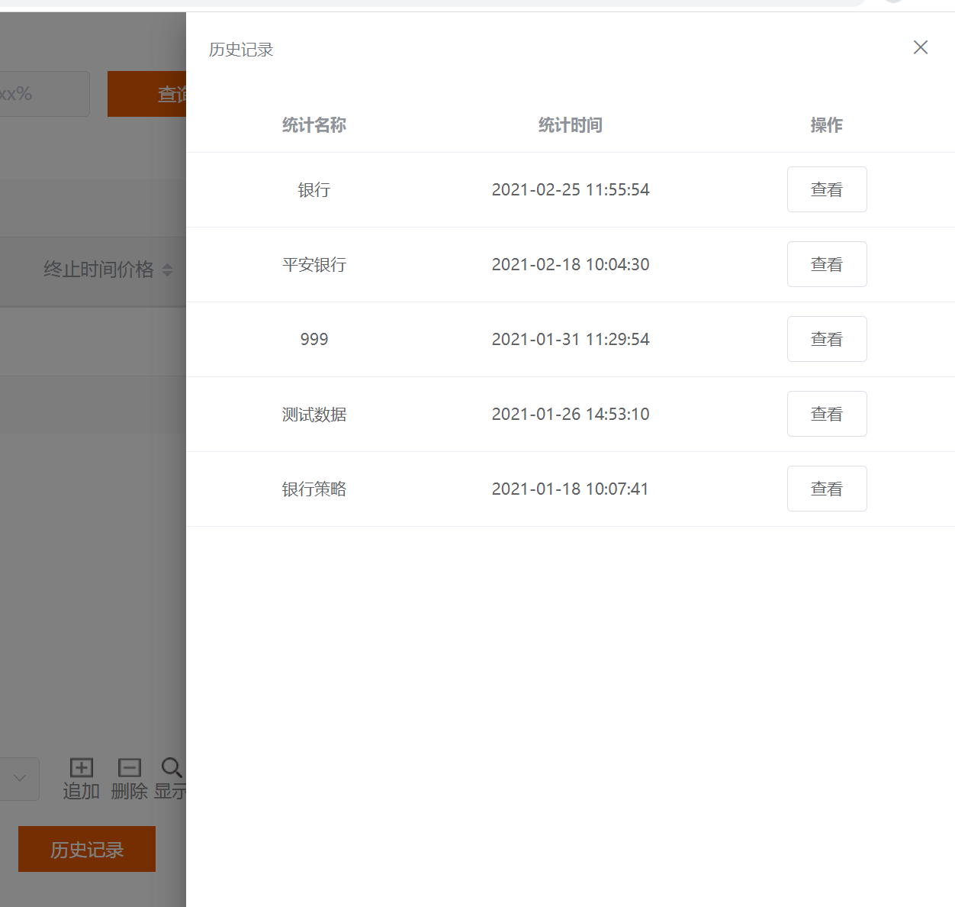Click the orange 历史记录 button

87,849
